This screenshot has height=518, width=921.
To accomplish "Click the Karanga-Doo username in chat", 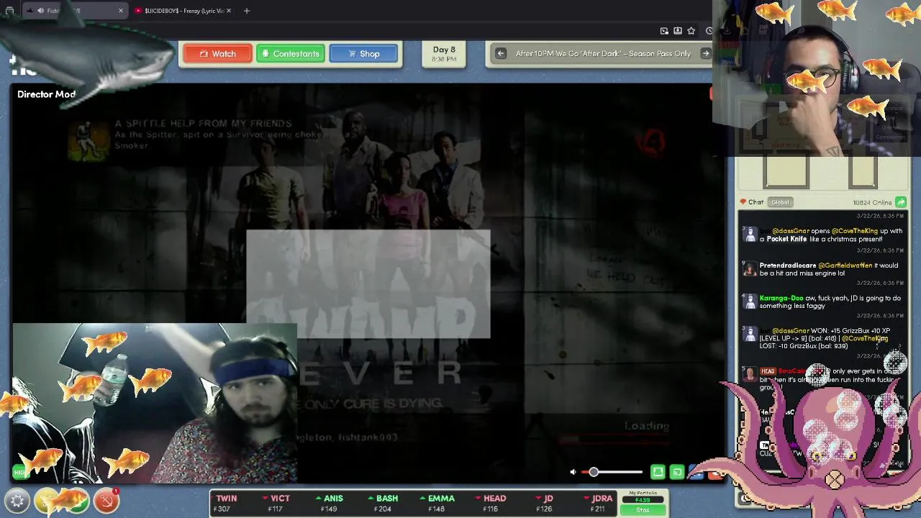I will (x=781, y=299).
